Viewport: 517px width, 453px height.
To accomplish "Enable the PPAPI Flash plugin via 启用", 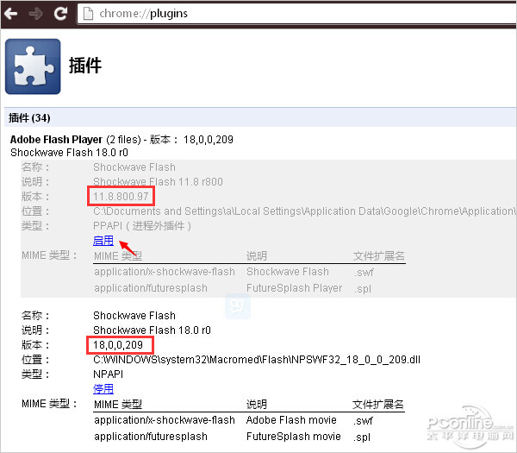I will [x=103, y=241].
